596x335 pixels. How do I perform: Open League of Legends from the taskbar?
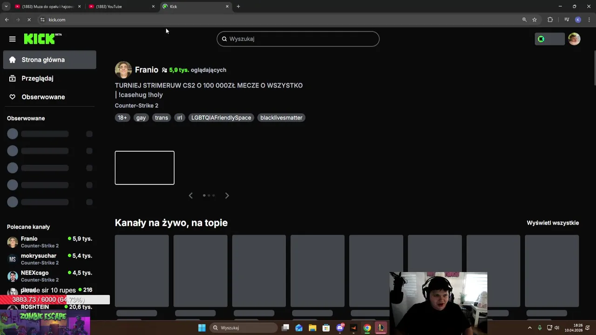(x=381, y=328)
